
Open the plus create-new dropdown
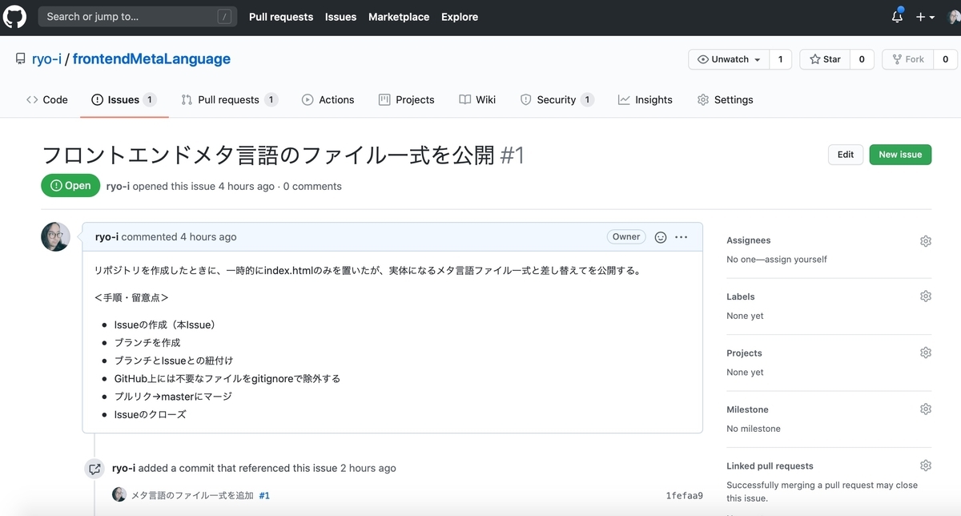925,17
